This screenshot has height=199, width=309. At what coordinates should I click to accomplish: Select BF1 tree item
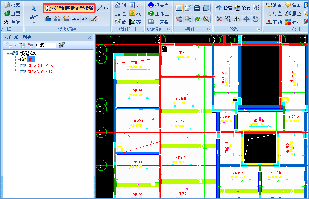[x=31, y=59]
